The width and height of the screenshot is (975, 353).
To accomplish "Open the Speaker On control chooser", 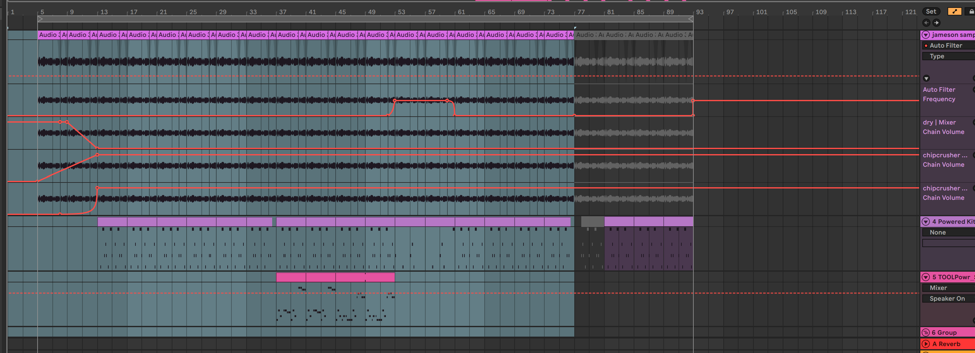I will click(x=948, y=298).
